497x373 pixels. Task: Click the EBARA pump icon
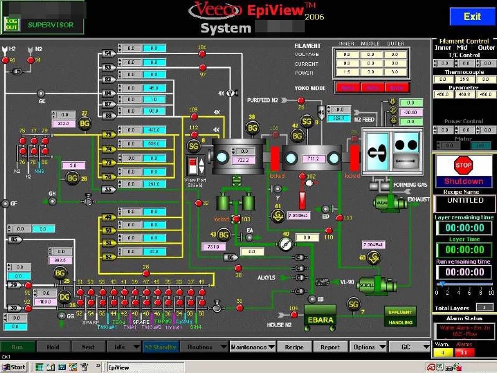pos(320,317)
